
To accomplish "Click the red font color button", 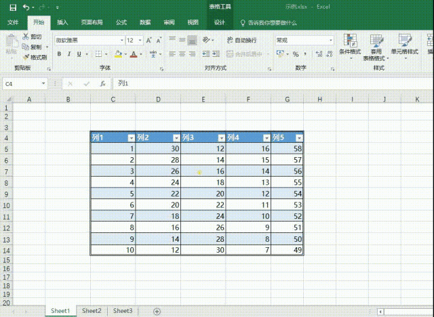I will point(134,54).
